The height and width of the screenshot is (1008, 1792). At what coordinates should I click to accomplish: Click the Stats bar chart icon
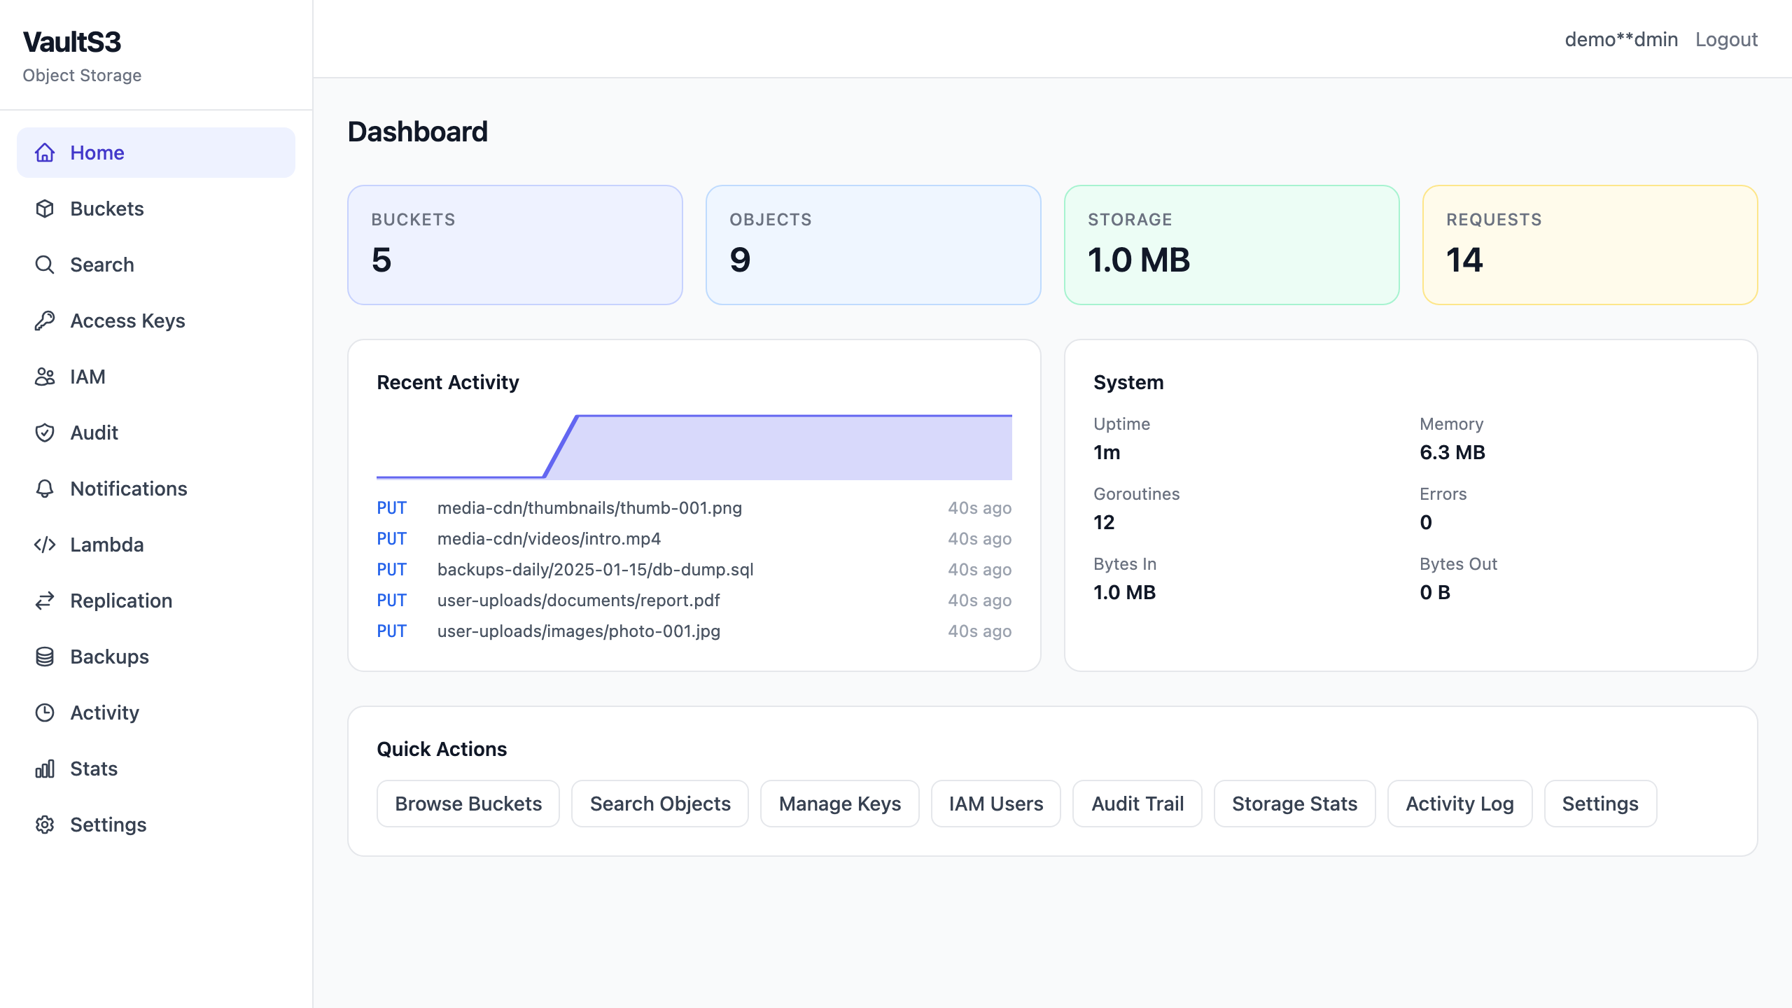click(x=45, y=769)
